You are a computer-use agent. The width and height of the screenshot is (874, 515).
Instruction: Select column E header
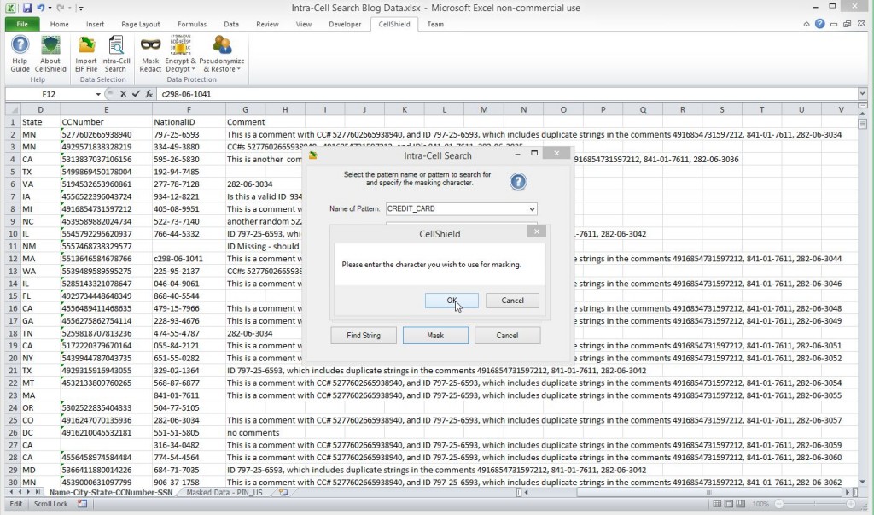tap(106, 110)
